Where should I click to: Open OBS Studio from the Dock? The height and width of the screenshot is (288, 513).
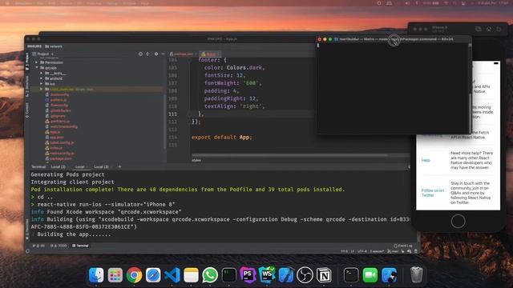305,275
